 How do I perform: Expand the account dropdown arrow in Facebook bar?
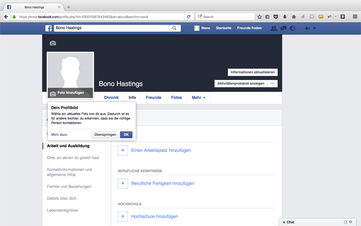[315, 28]
